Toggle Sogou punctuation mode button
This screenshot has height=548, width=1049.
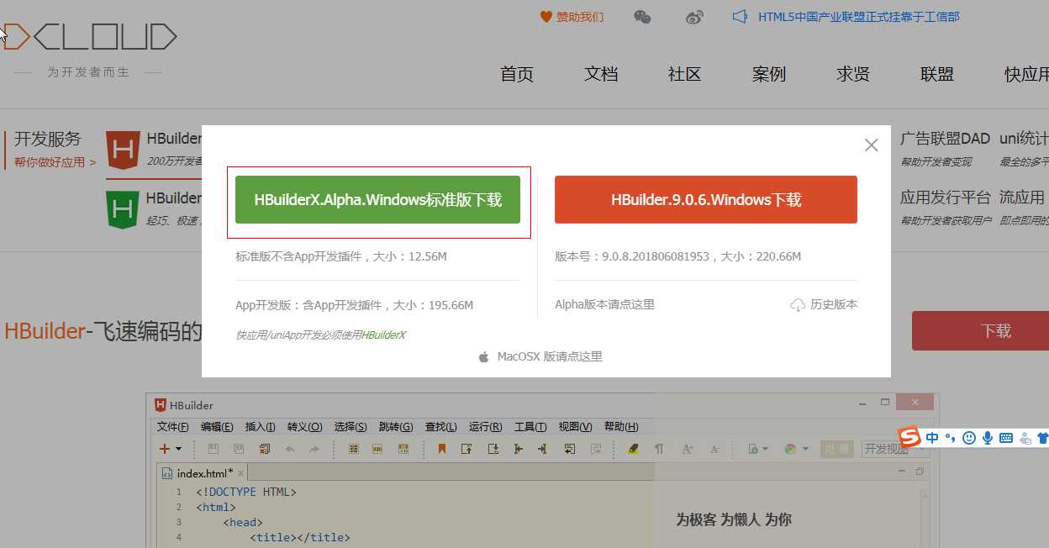tap(951, 438)
